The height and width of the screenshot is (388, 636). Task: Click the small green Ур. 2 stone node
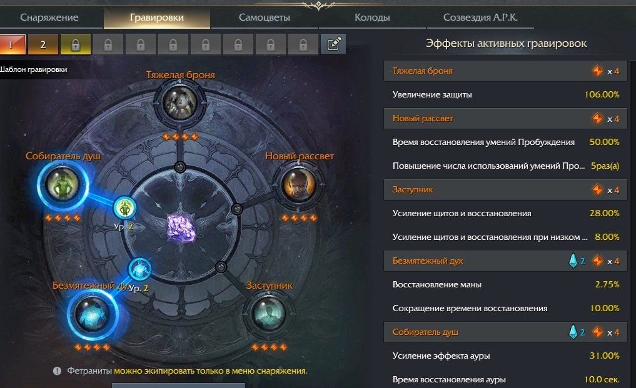[x=124, y=207]
